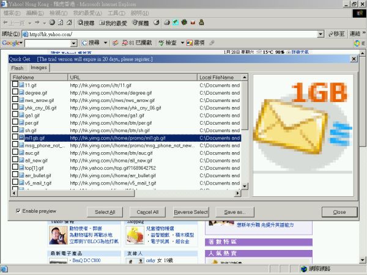This screenshot has height=275, width=367.
Task: Check the box for ga1.gif
Action: [x=15, y=114]
